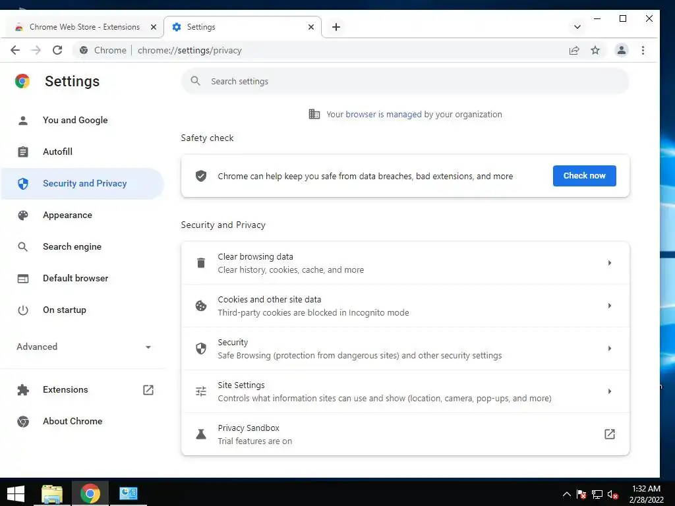Open Privacy Sandbox
This screenshot has width=675, height=506.
click(405, 435)
